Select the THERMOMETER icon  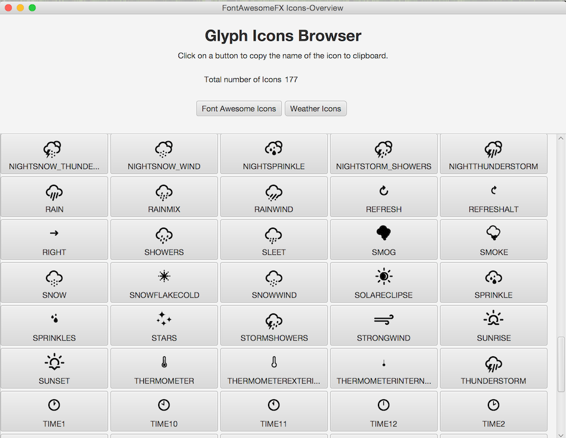click(164, 368)
